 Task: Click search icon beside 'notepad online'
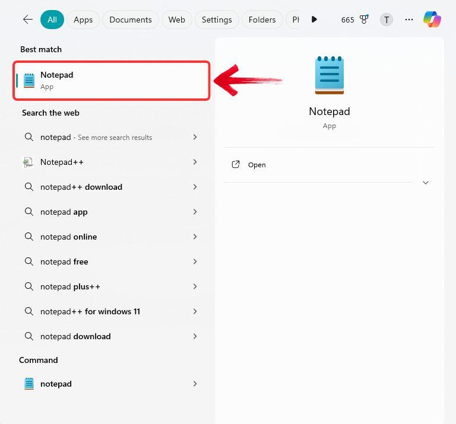pyautogui.click(x=28, y=237)
